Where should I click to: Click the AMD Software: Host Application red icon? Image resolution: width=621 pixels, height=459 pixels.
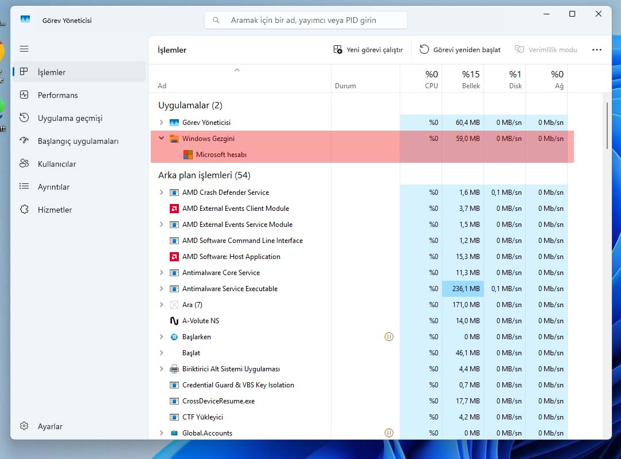tap(174, 257)
